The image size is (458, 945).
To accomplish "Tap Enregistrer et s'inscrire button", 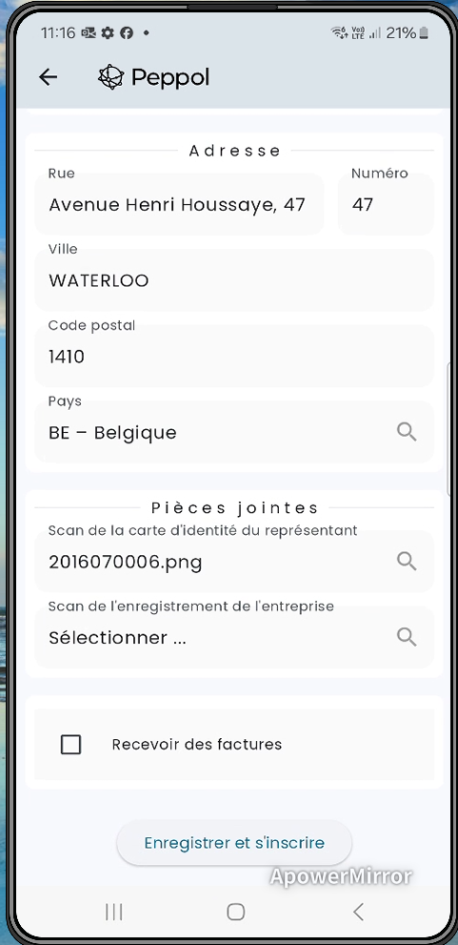I will point(234,843).
